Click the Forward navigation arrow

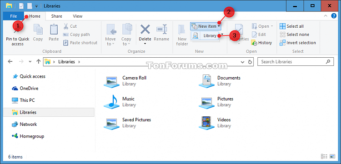pyautogui.click(x=21, y=62)
